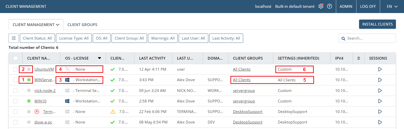Open the settings gear icon in header
This screenshot has height=129, width=404.
pos(321,7)
